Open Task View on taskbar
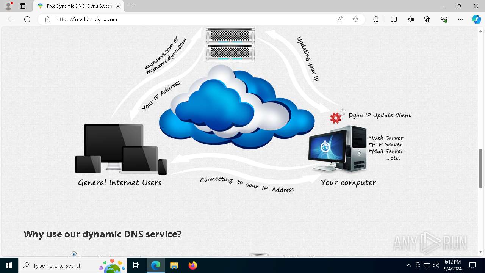Image resolution: width=485 pixels, height=273 pixels. (x=136, y=265)
